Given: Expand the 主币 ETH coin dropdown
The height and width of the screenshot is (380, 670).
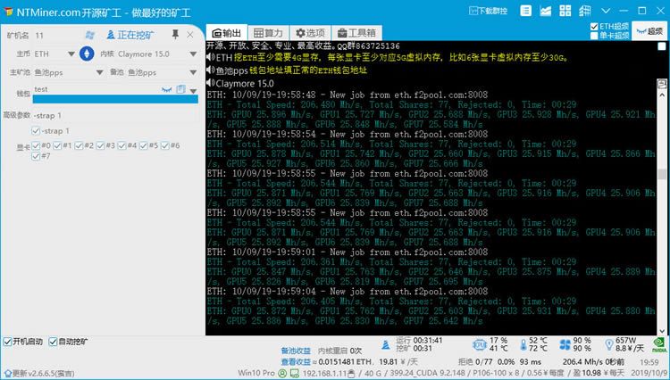Looking at the screenshot, I should click(x=71, y=54).
